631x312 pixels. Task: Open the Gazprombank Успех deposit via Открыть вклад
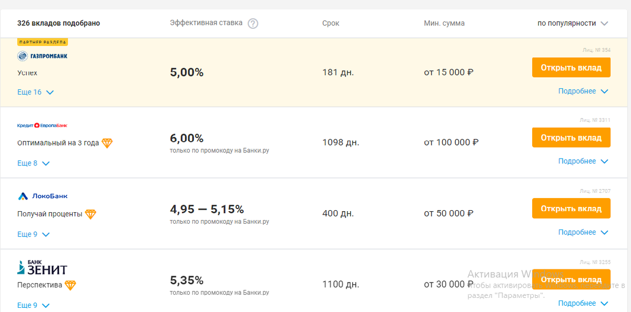click(x=571, y=68)
